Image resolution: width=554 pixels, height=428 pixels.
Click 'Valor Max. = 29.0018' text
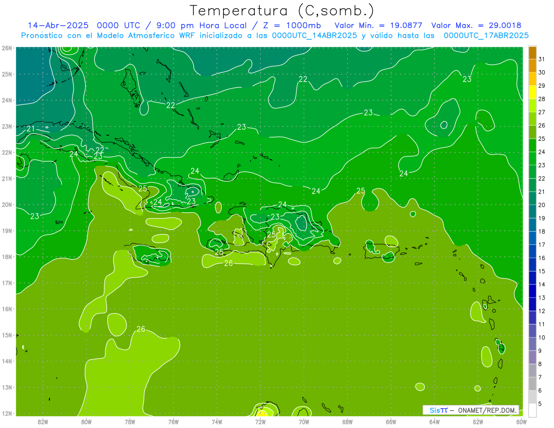[476, 25]
